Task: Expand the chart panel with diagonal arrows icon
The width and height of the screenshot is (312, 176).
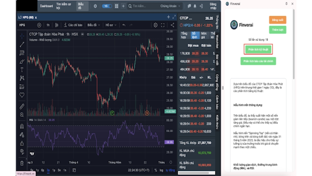Action: (174, 17)
